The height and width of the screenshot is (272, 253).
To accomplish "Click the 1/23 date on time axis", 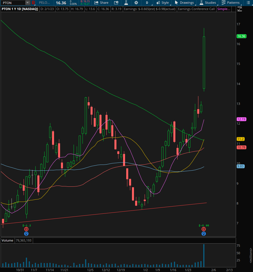I will 188,270.
